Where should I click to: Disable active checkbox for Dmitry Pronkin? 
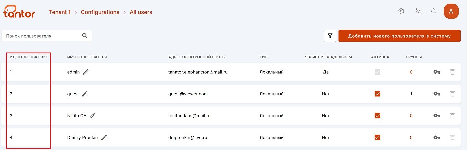pyautogui.click(x=377, y=137)
